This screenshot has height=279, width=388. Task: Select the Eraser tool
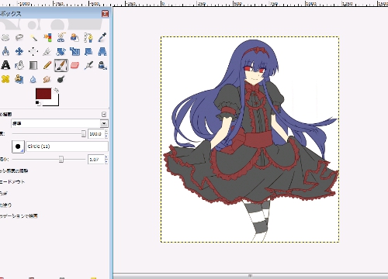pos(74,65)
